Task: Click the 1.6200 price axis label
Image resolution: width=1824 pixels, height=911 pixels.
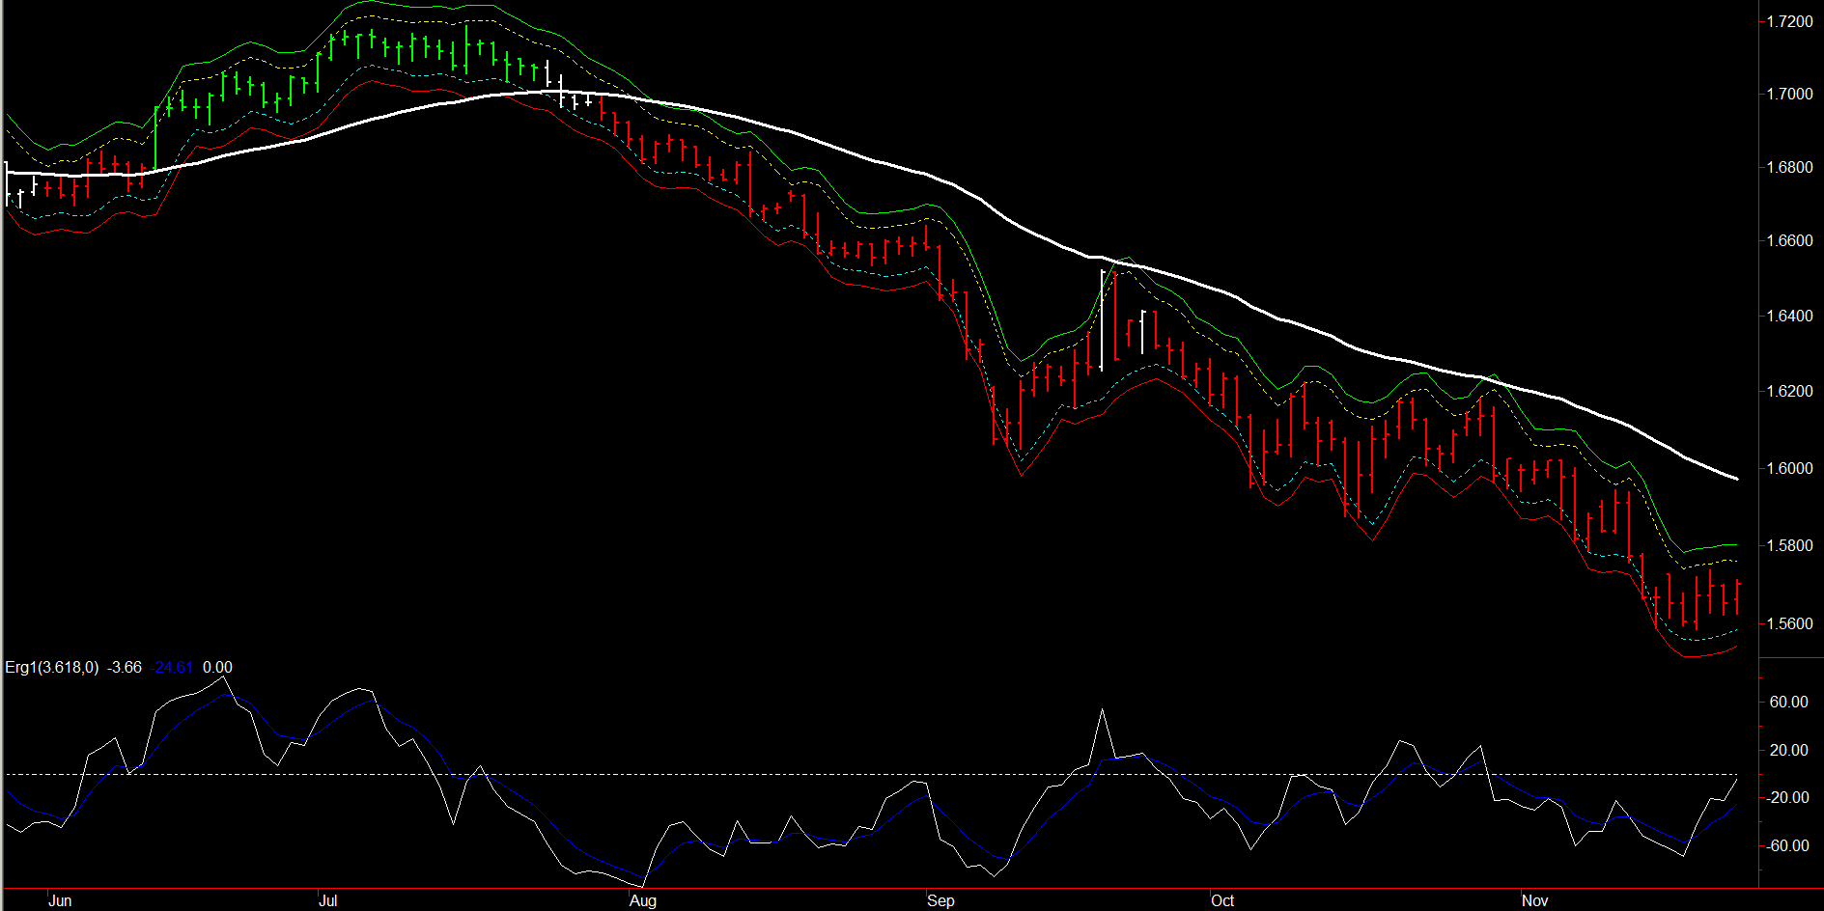Action: click(x=1789, y=391)
